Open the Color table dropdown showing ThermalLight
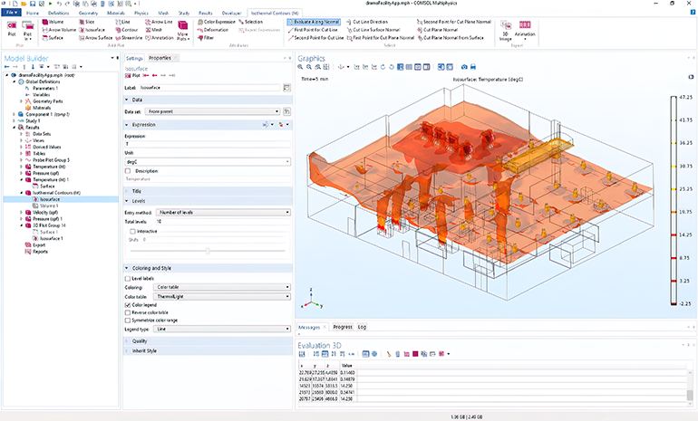The image size is (698, 421). tap(222, 296)
